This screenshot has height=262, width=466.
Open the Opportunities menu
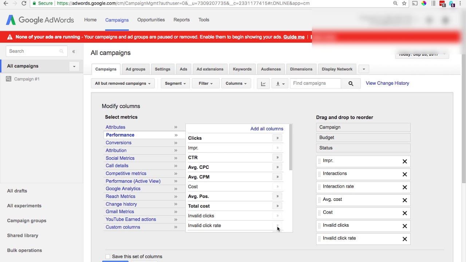tap(151, 20)
